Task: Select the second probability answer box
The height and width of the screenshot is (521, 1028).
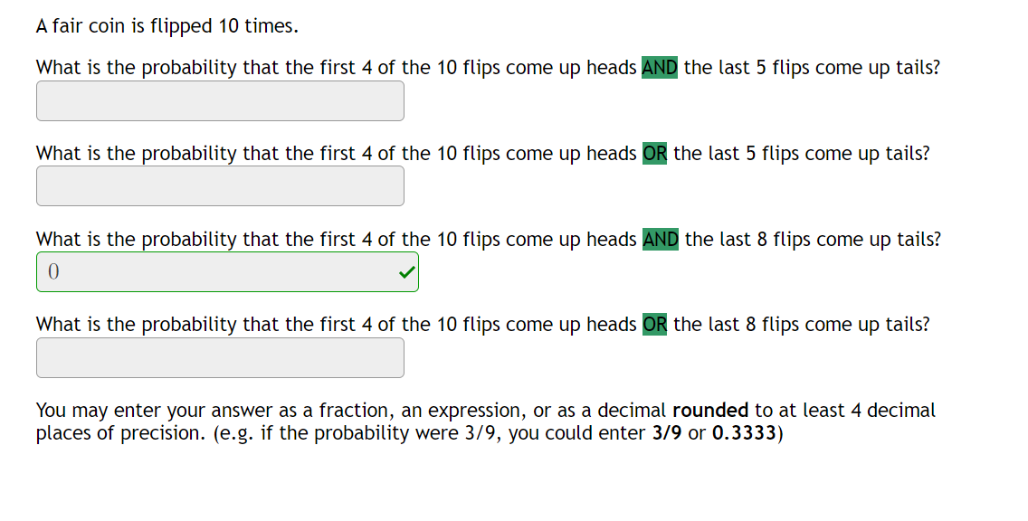Action: coord(220,185)
